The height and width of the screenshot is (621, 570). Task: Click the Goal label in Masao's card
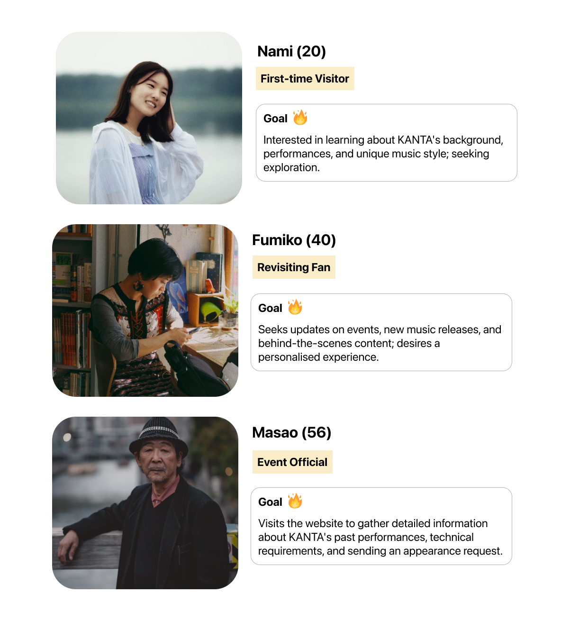tap(270, 502)
